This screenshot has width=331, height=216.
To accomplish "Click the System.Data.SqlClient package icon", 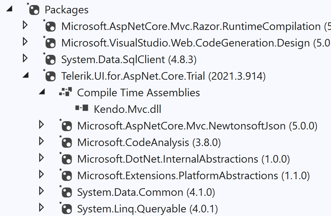I will [50, 59].
